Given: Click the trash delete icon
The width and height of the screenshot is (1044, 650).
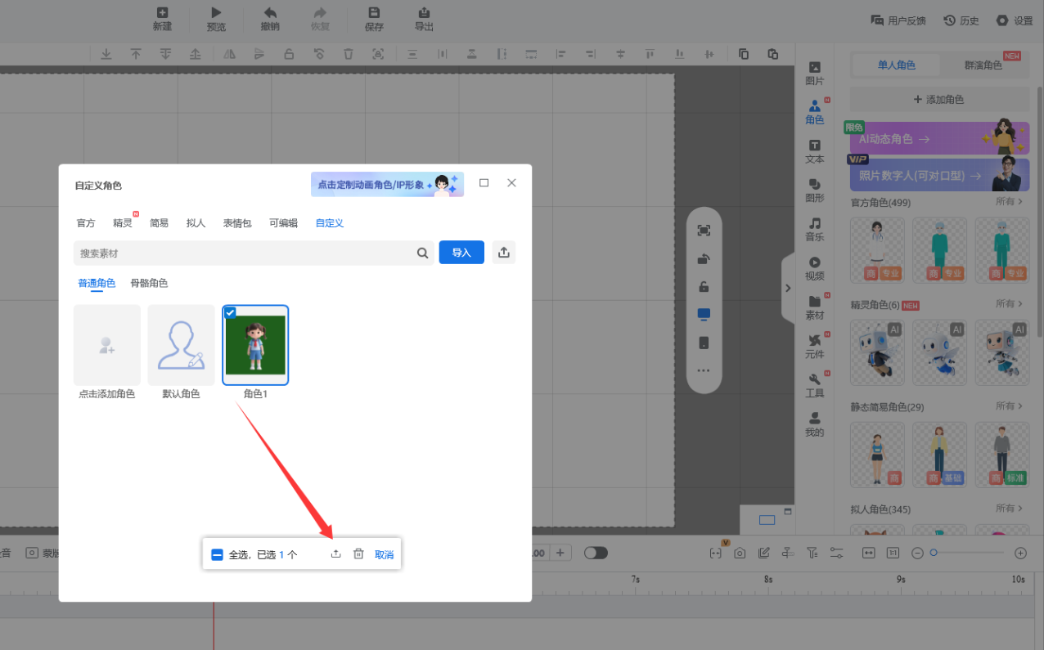Looking at the screenshot, I should point(358,554).
